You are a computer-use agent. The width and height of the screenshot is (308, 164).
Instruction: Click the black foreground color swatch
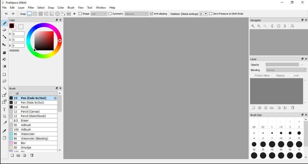[12, 26]
